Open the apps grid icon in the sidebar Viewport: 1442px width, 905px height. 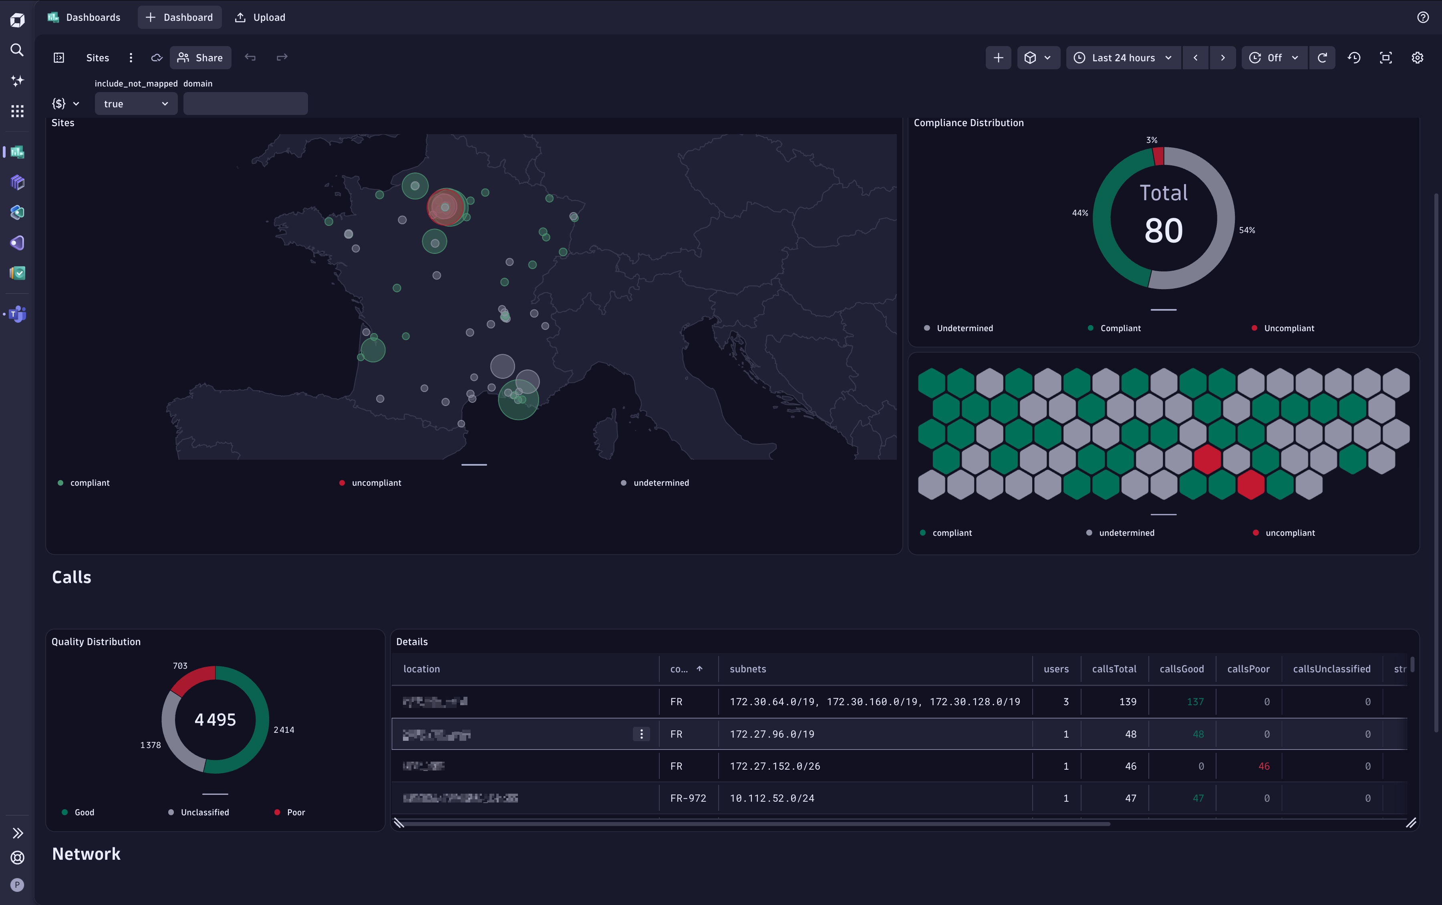17,111
